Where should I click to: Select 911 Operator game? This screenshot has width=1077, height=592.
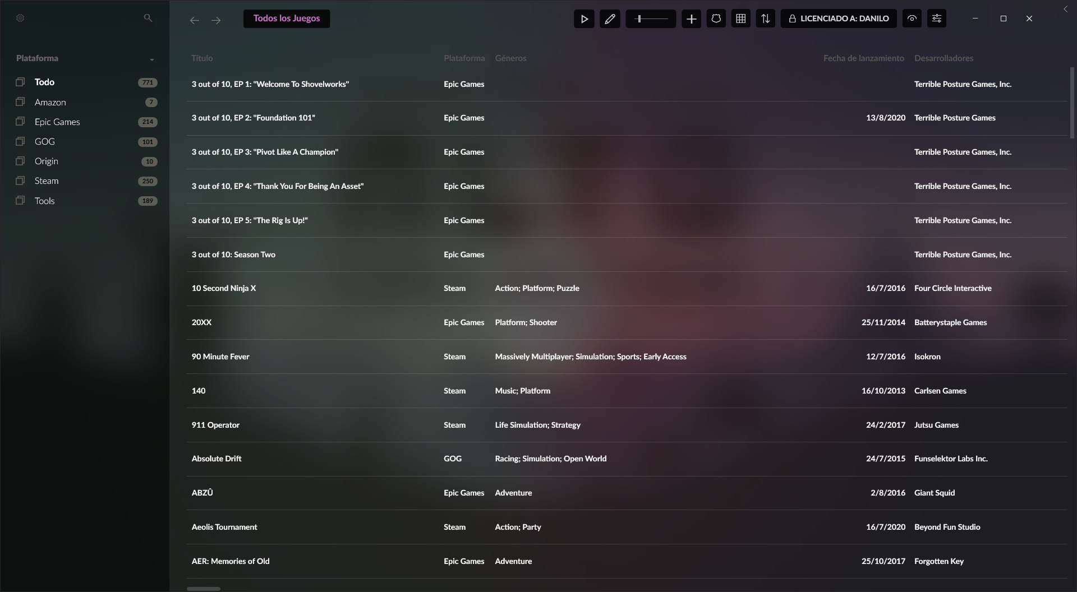pos(627,425)
